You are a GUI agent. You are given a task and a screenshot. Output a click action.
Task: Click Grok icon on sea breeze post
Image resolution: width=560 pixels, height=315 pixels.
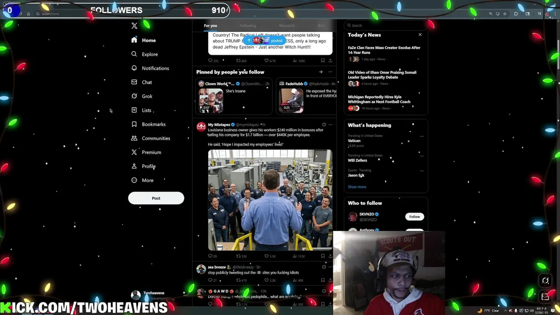(324, 267)
